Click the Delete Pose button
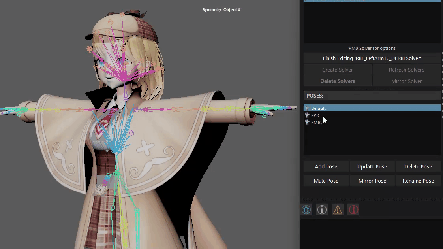Viewport: 443px width, 249px height. [418, 167]
